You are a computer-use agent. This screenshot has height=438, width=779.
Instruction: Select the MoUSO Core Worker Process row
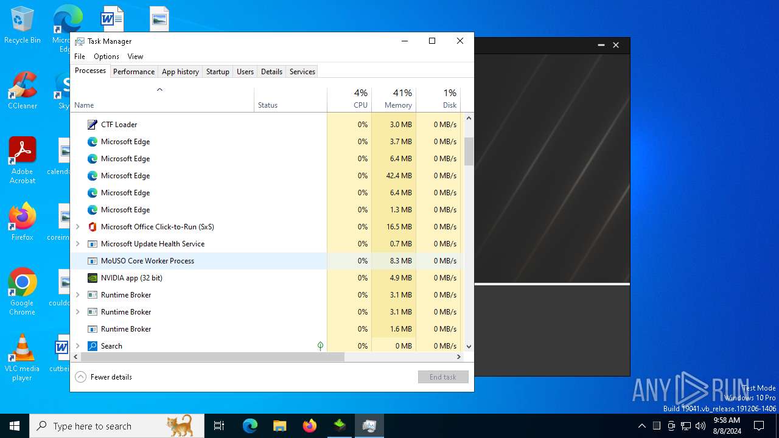point(266,261)
